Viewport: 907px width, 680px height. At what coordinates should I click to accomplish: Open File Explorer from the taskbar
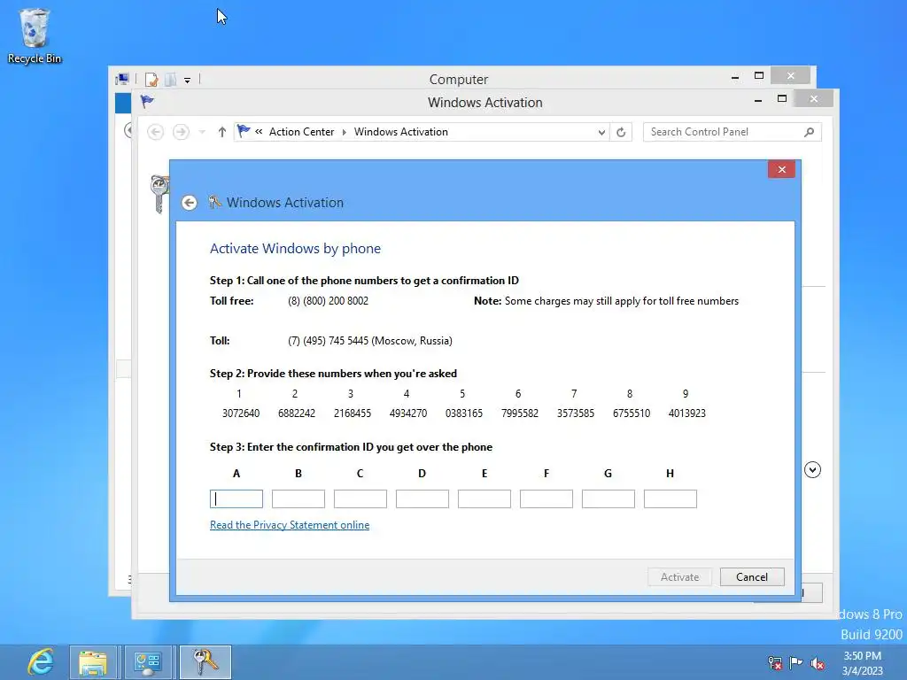coord(92,662)
